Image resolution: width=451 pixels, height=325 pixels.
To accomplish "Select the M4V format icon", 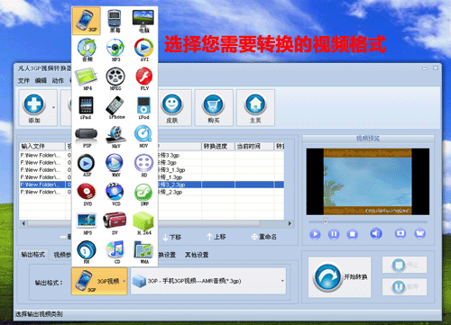I will coord(115,137).
